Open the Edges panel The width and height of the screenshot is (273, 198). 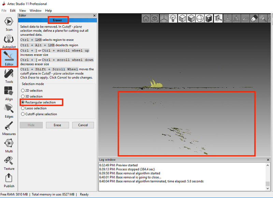[x=9, y=110]
